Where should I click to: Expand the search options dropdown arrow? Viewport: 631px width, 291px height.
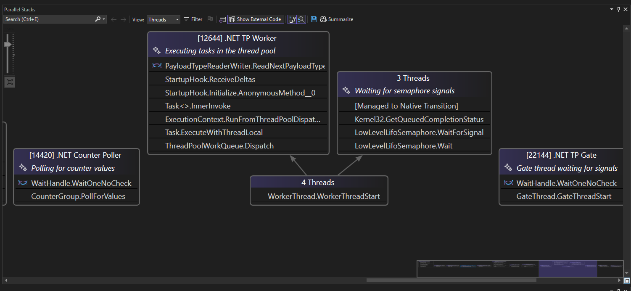pyautogui.click(x=104, y=19)
